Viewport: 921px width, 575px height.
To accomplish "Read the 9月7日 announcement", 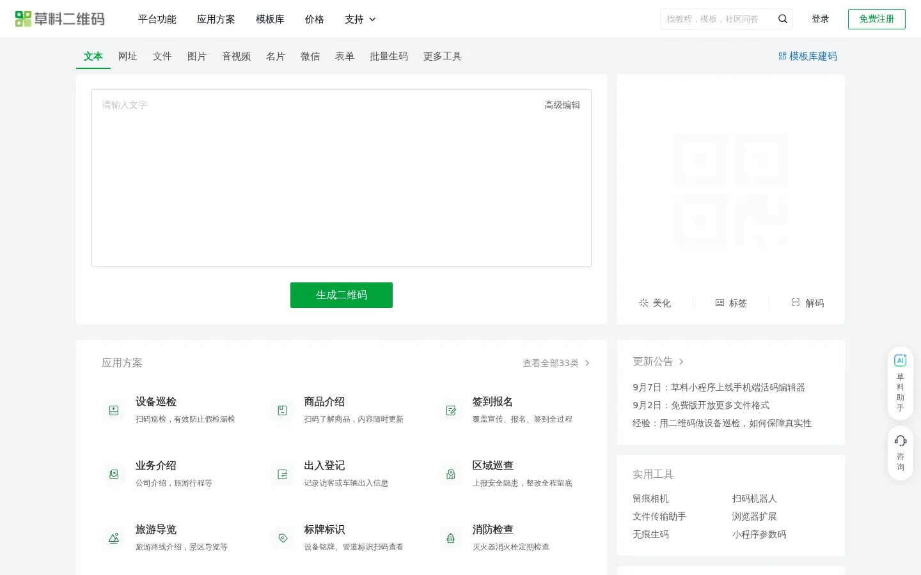I will [719, 387].
